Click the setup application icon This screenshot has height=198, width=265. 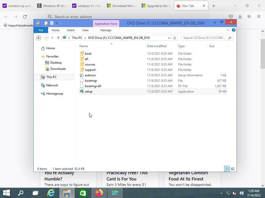click(x=82, y=92)
